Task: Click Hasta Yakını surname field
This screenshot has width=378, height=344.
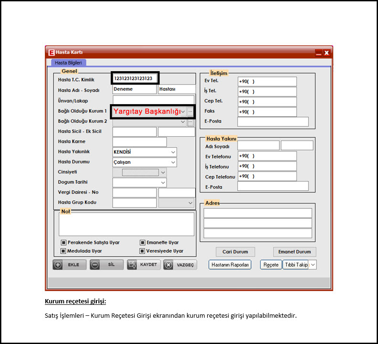Action: pos(297,146)
